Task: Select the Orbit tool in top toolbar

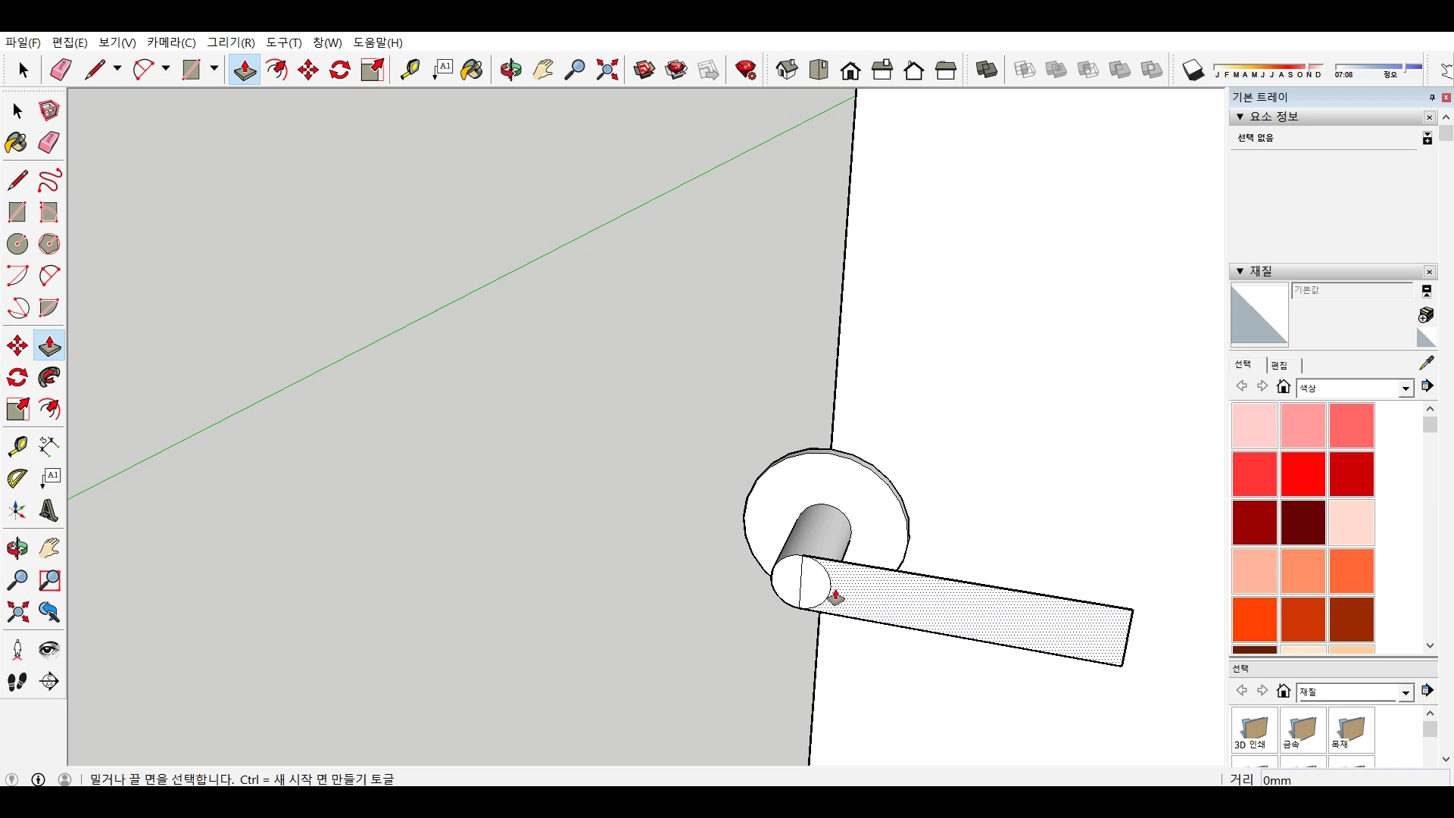Action: (511, 70)
